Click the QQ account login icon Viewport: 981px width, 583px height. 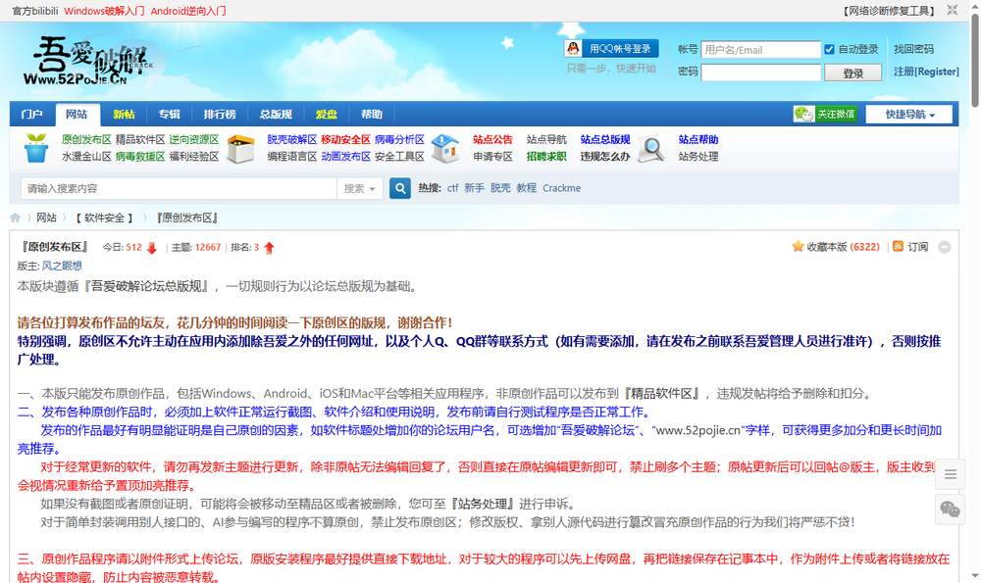point(573,48)
